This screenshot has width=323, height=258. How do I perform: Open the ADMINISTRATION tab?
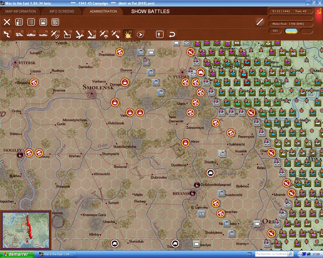103,11
